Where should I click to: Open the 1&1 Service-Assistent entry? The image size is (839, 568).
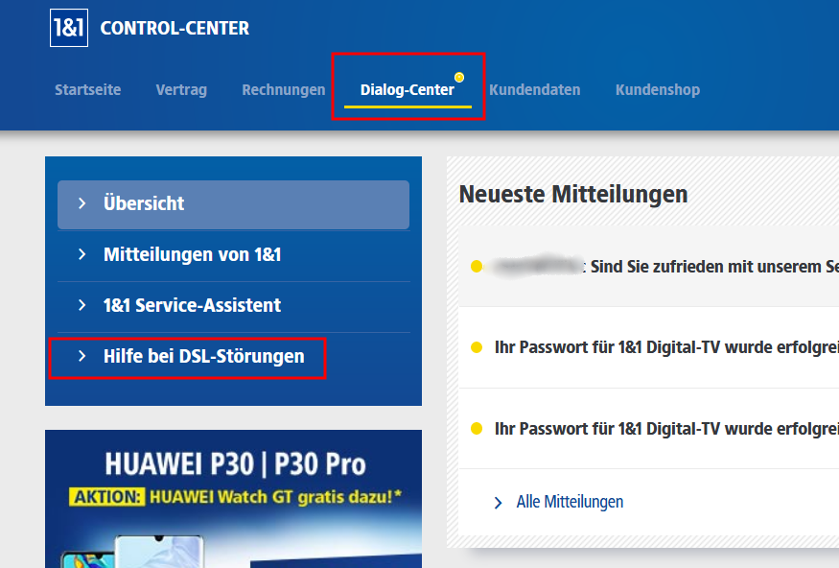tap(233, 306)
